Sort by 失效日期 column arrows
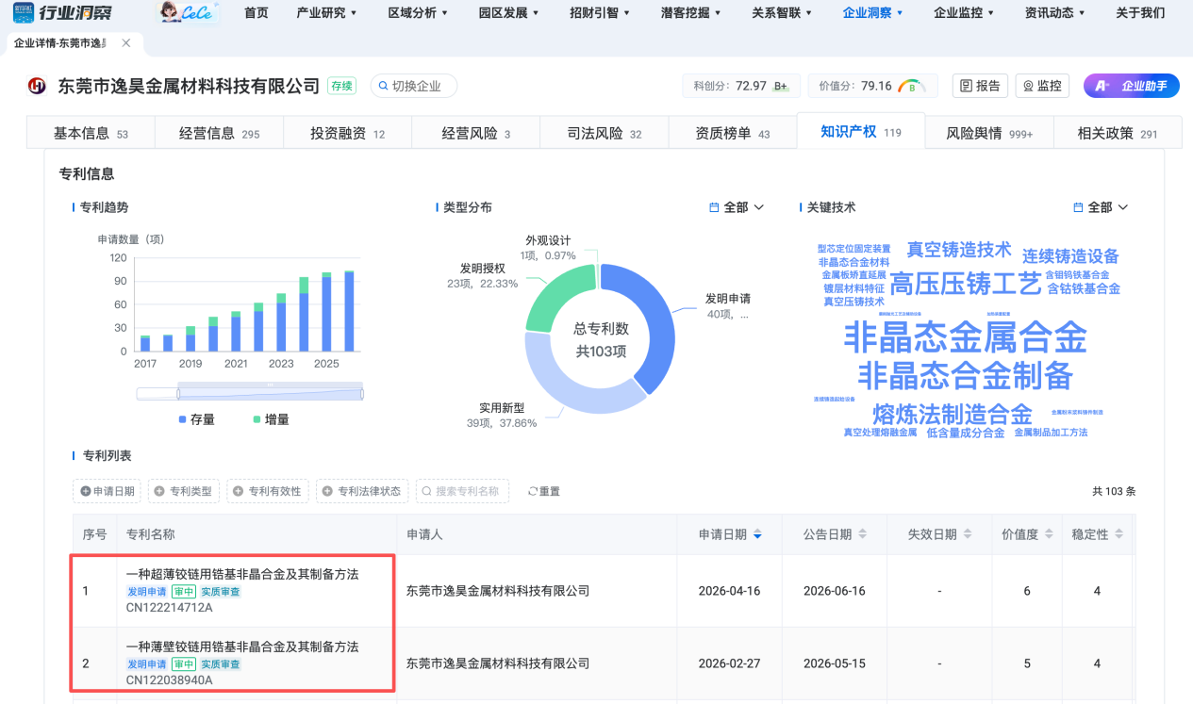1193x704 pixels. click(x=966, y=534)
